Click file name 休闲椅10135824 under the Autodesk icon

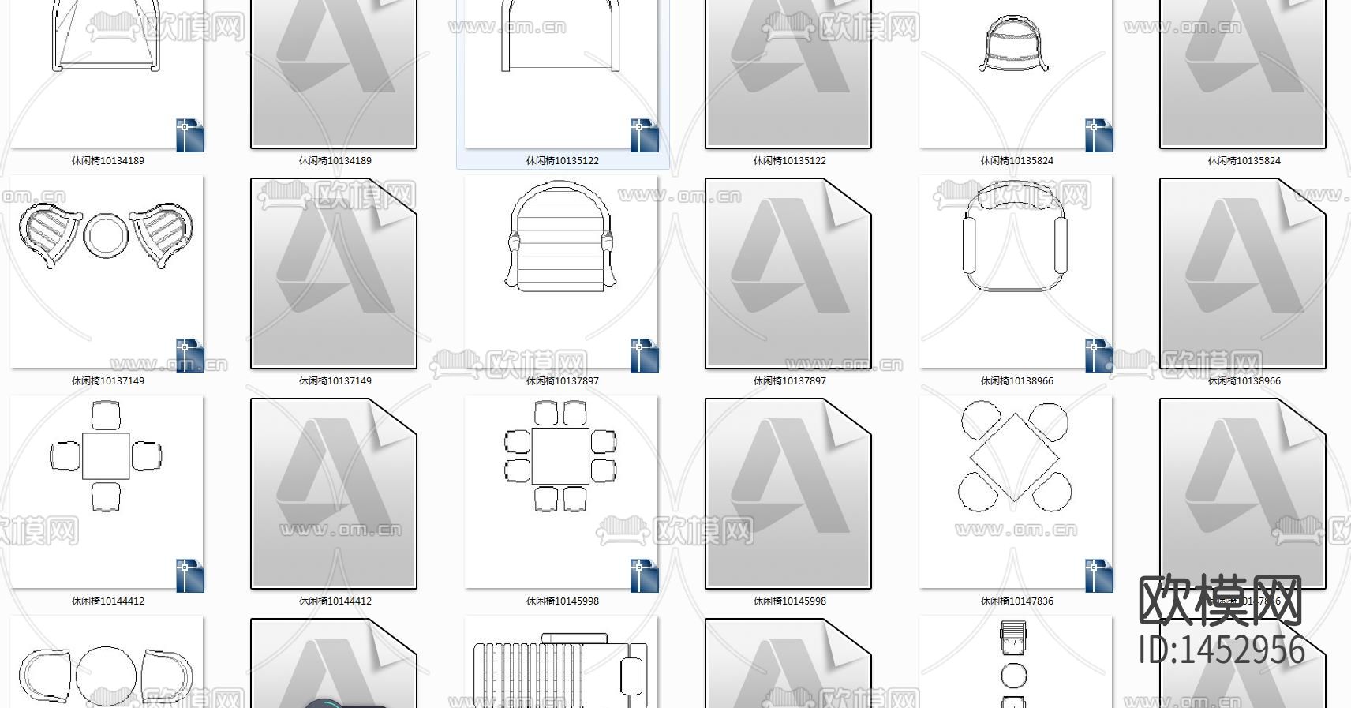click(x=1244, y=161)
